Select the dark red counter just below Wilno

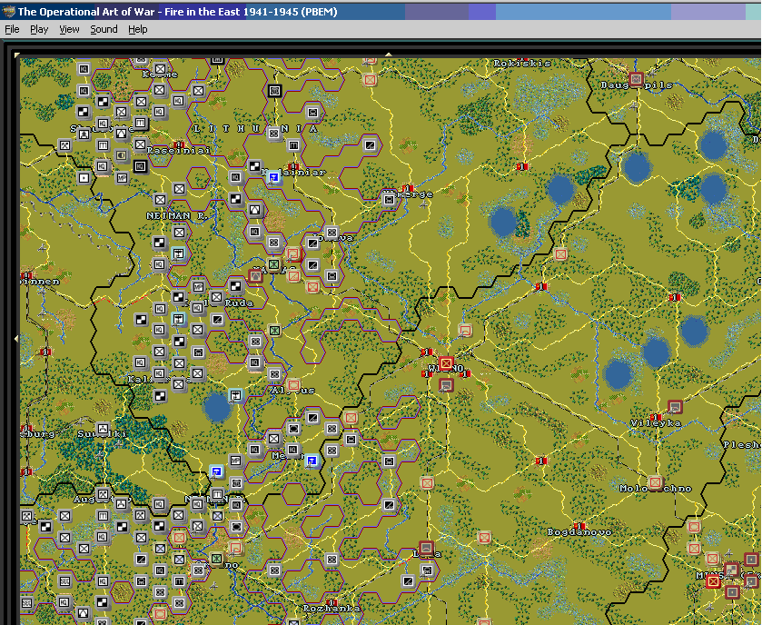coord(446,385)
